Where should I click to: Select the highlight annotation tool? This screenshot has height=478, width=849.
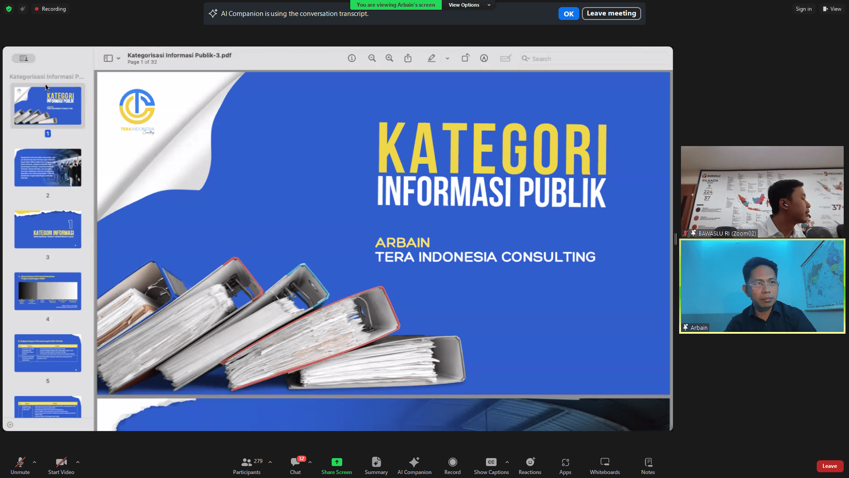[x=432, y=58]
